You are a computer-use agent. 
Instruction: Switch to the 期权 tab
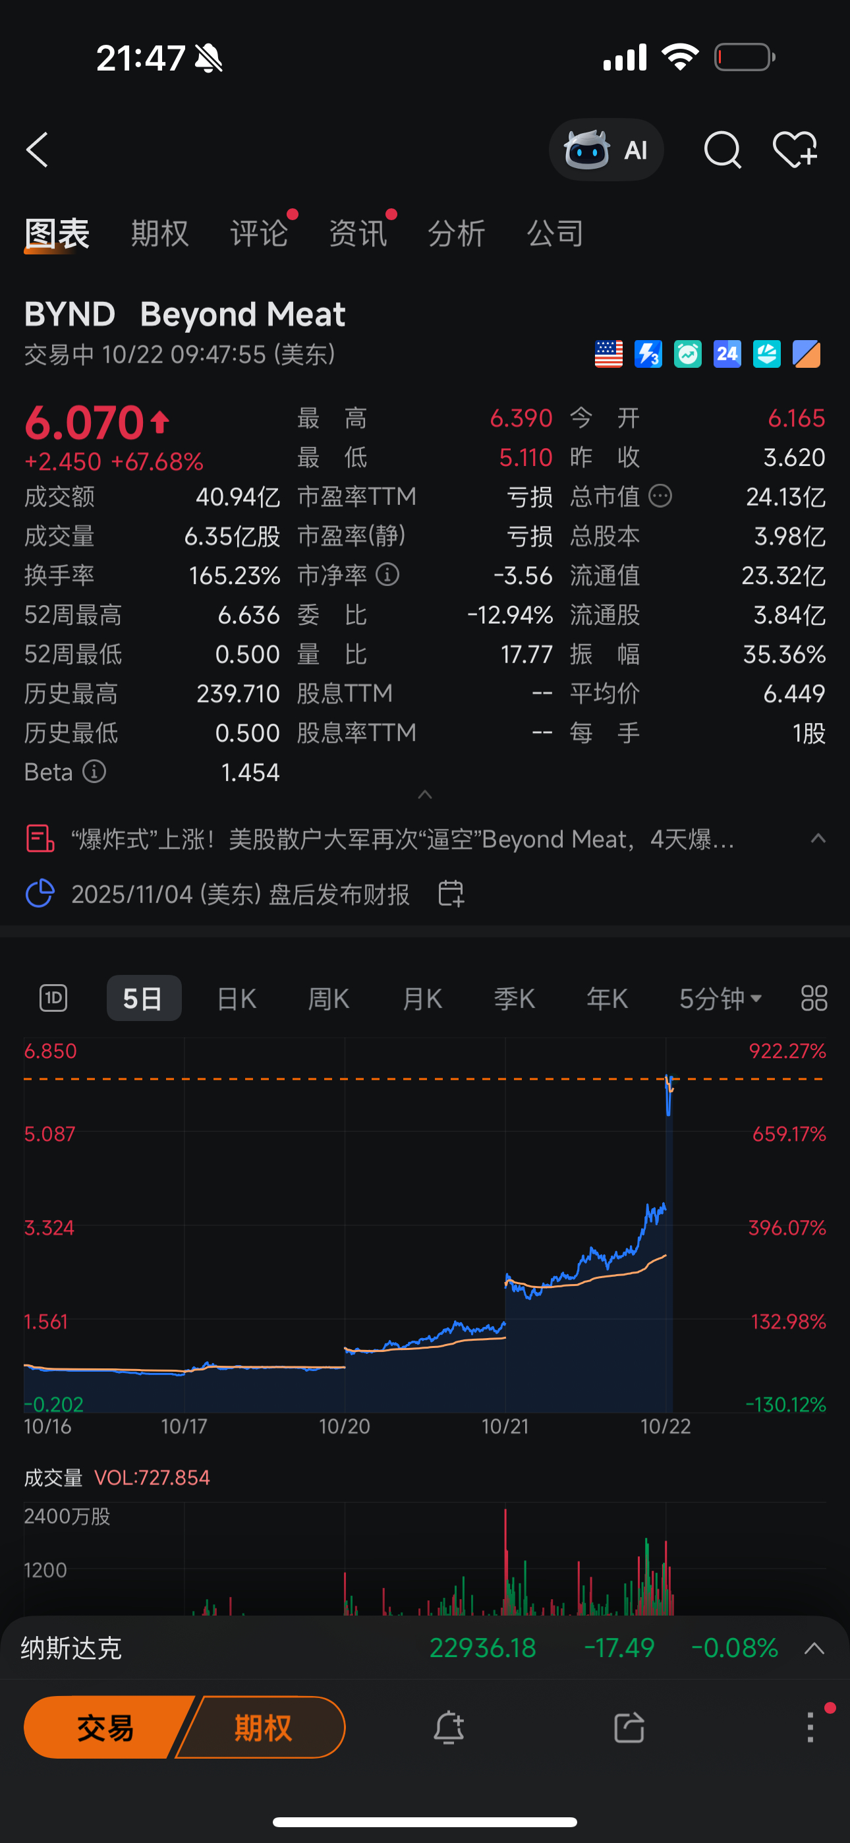coord(160,234)
